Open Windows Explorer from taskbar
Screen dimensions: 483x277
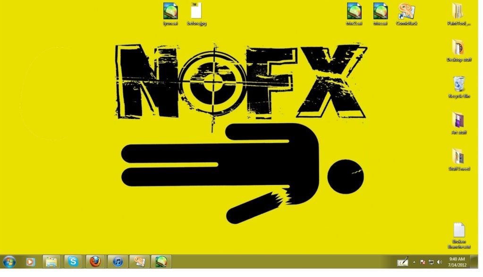pyautogui.click(x=51, y=262)
